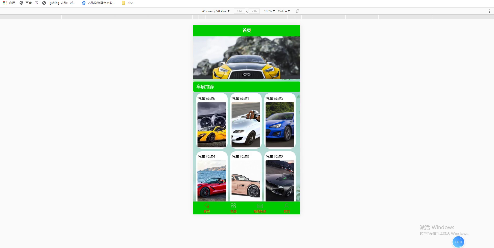The width and height of the screenshot is (494, 248).
Task: Open the 汽车名称5 car card image
Action: (280, 125)
